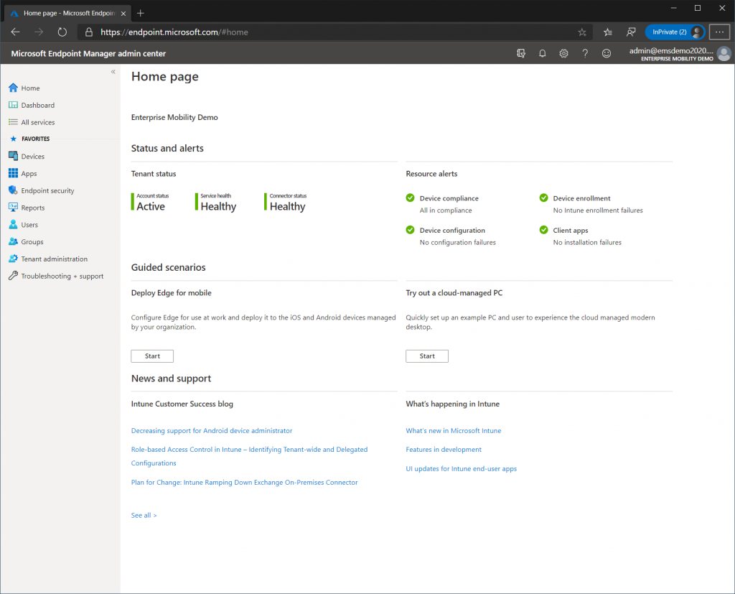Open the Dashboard icon in sidebar
This screenshot has height=594, width=735.
pos(13,105)
